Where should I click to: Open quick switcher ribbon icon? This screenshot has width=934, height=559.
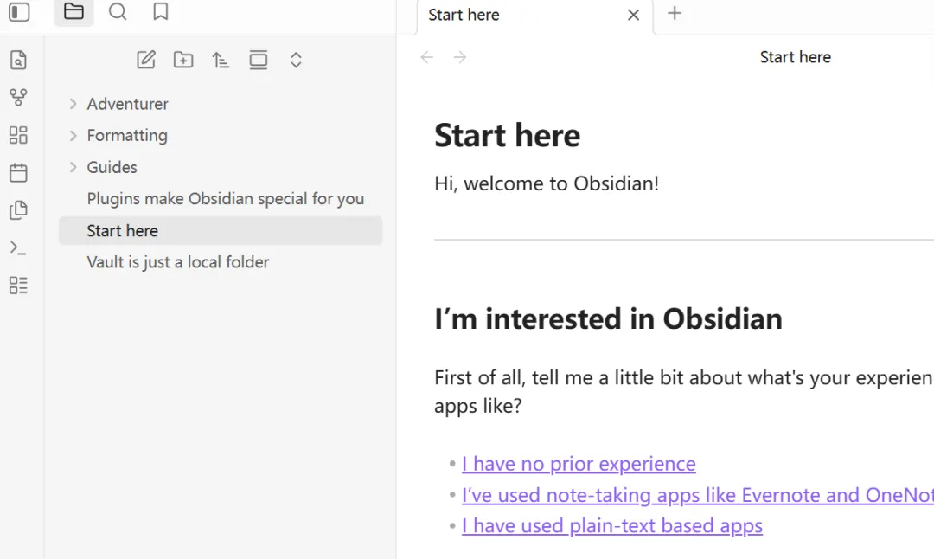pos(18,60)
